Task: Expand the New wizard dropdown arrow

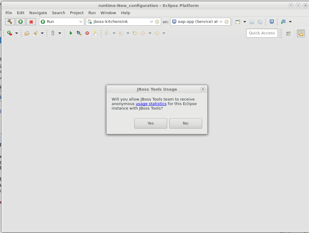Action: [x=244, y=22]
